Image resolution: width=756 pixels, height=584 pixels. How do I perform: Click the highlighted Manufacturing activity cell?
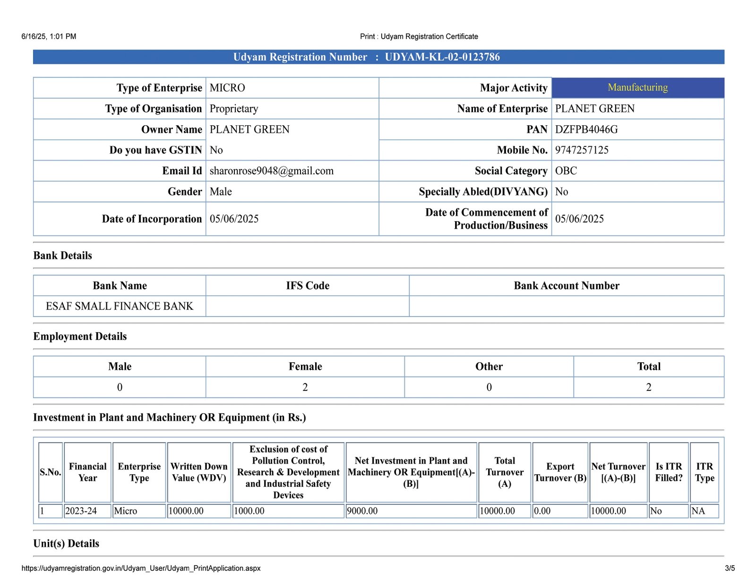tap(637, 87)
